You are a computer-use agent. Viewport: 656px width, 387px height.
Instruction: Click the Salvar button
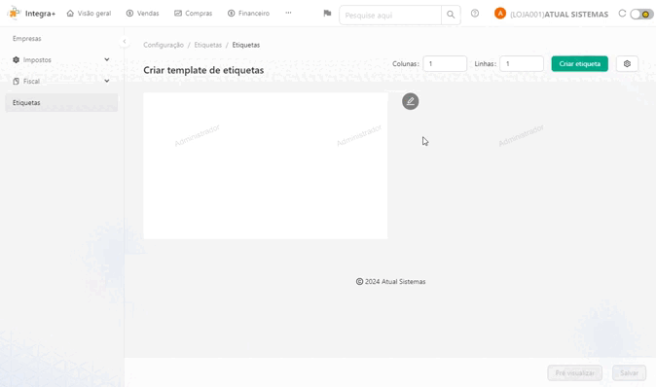(x=629, y=372)
